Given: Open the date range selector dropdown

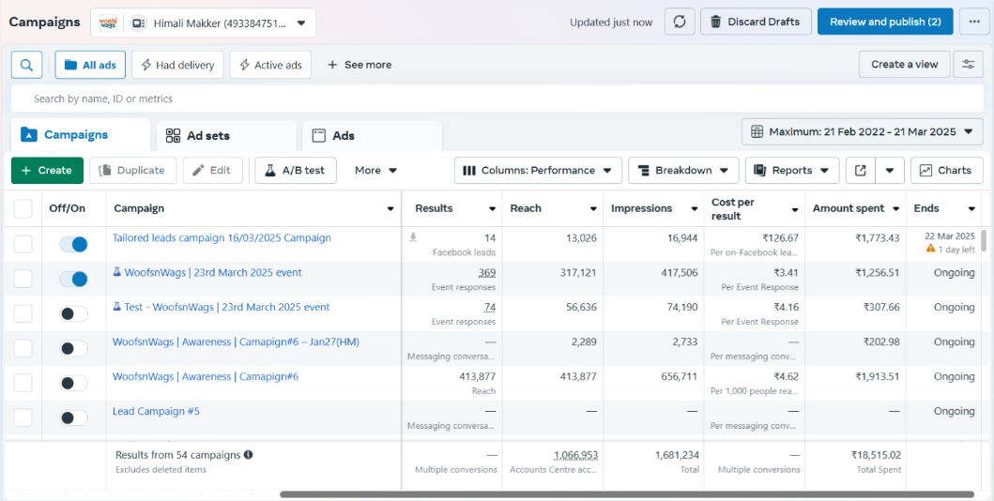Looking at the screenshot, I should pos(862,131).
